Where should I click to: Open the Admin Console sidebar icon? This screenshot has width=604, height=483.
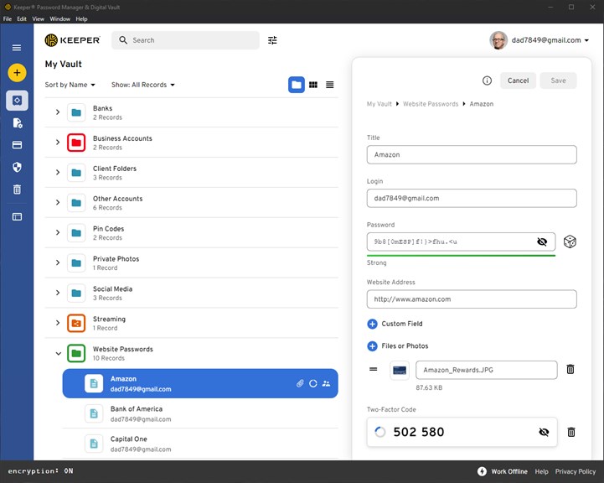(17, 216)
